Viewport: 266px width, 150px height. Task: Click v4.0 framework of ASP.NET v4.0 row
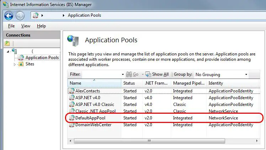click(148, 98)
